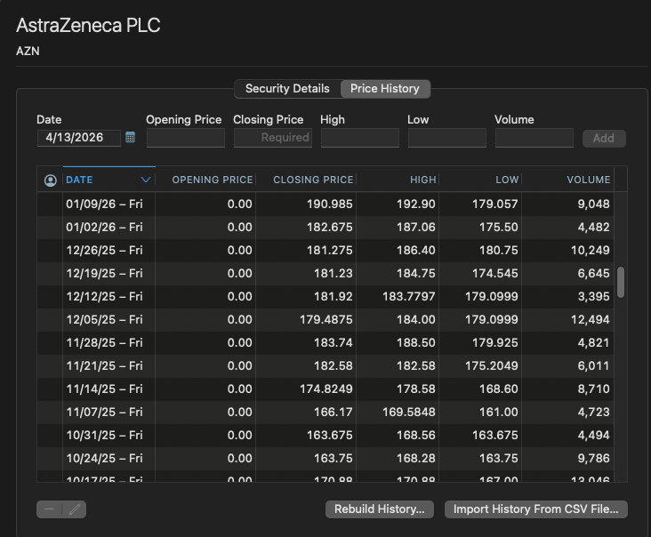Click high value 169.5848

(409, 413)
